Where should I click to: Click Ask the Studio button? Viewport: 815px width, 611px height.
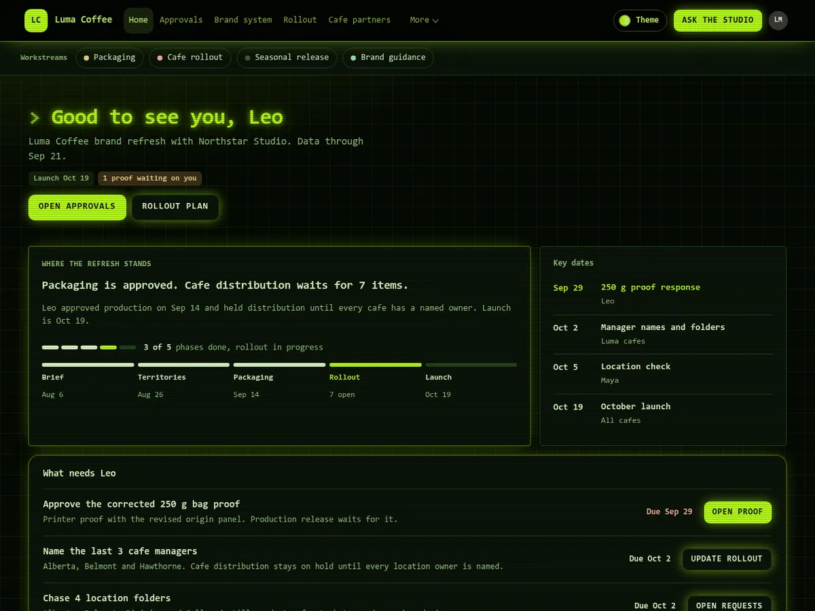pyautogui.click(x=718, y=20)
